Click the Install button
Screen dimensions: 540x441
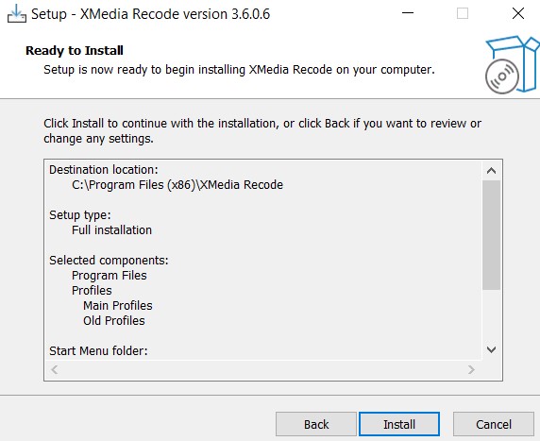pos(399,424)
